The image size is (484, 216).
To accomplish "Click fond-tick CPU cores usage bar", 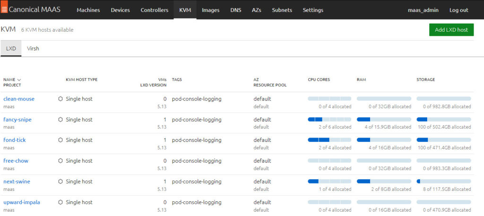I will (329, 140).
